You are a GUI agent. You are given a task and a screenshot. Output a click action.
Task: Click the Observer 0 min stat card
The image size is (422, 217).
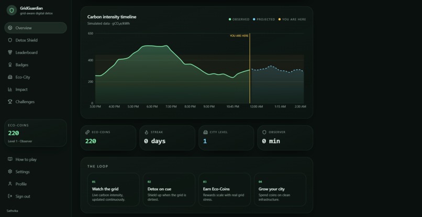(285, 137)
